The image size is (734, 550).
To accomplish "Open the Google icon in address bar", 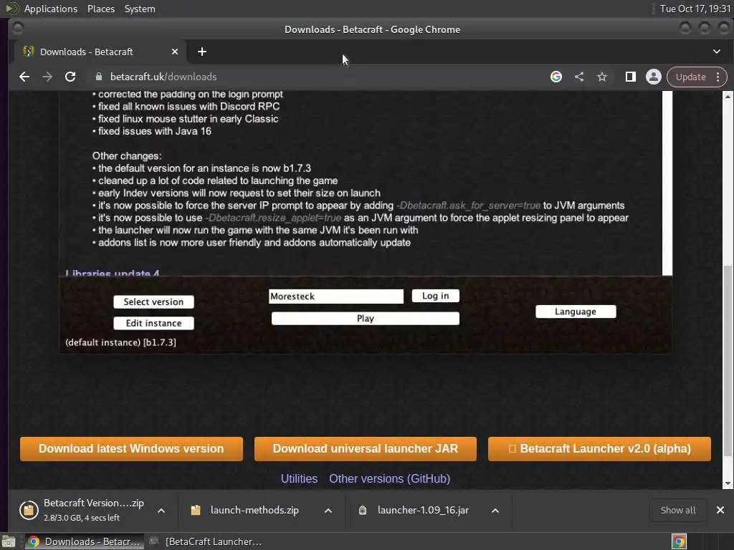I will tap(556, 77).
